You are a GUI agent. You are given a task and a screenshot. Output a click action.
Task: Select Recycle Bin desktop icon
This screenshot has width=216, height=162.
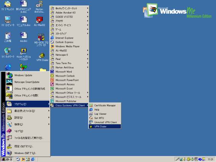[x=8, y=37]
